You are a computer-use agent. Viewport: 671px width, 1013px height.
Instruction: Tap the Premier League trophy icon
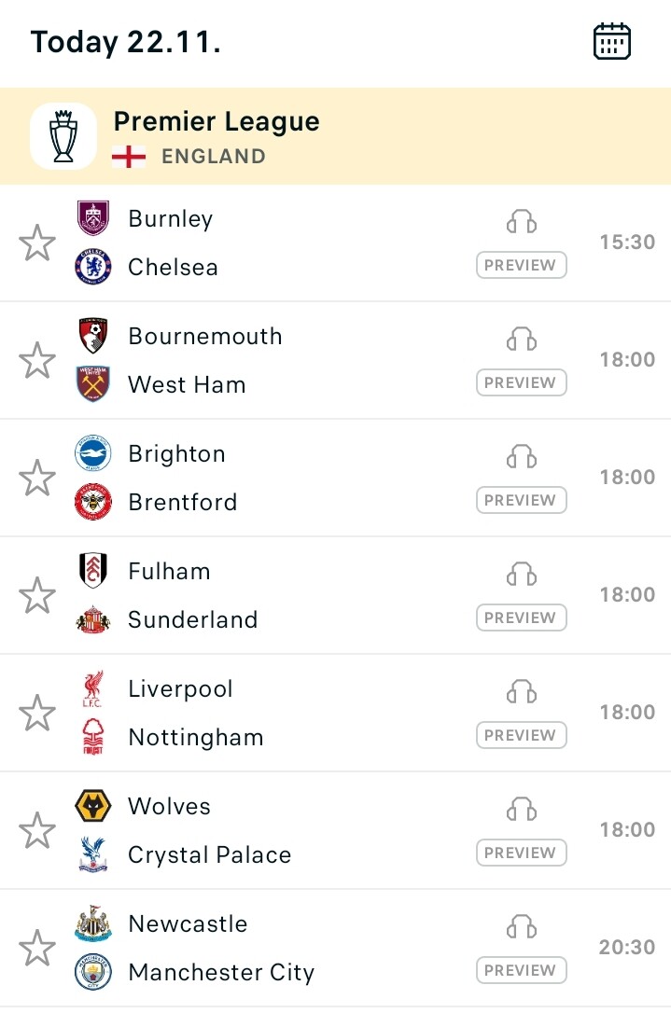[63, 136]
